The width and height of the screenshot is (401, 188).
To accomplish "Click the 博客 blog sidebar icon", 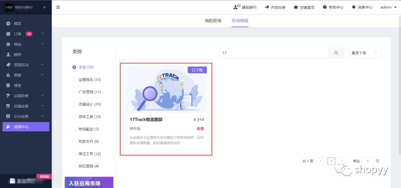I will coord(8,85).
